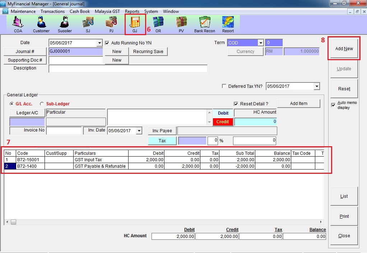
Task: Expand the Term COD dropdown
Action: (x=261, y=43)
